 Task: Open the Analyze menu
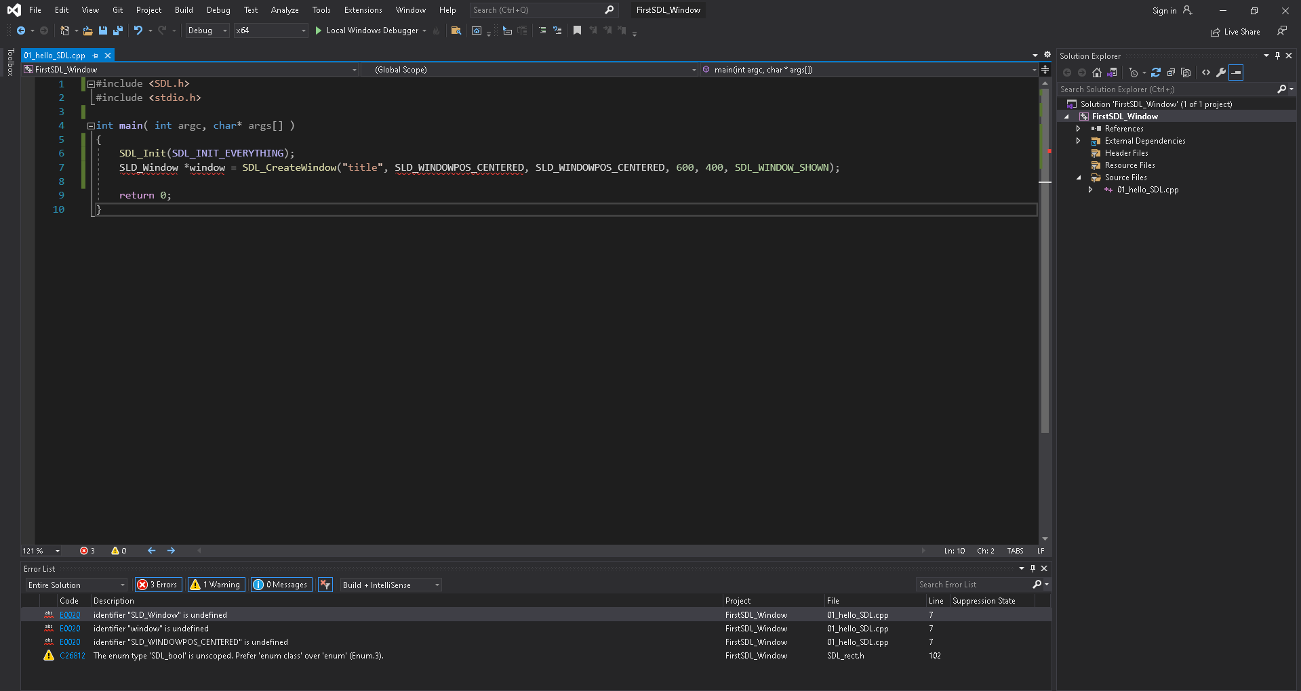click(285, 10)
